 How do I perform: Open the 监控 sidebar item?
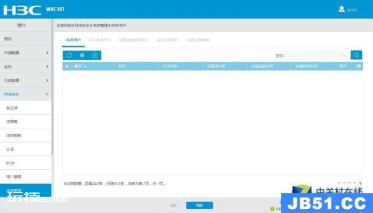pyautogui.click(x=26, y=67)
